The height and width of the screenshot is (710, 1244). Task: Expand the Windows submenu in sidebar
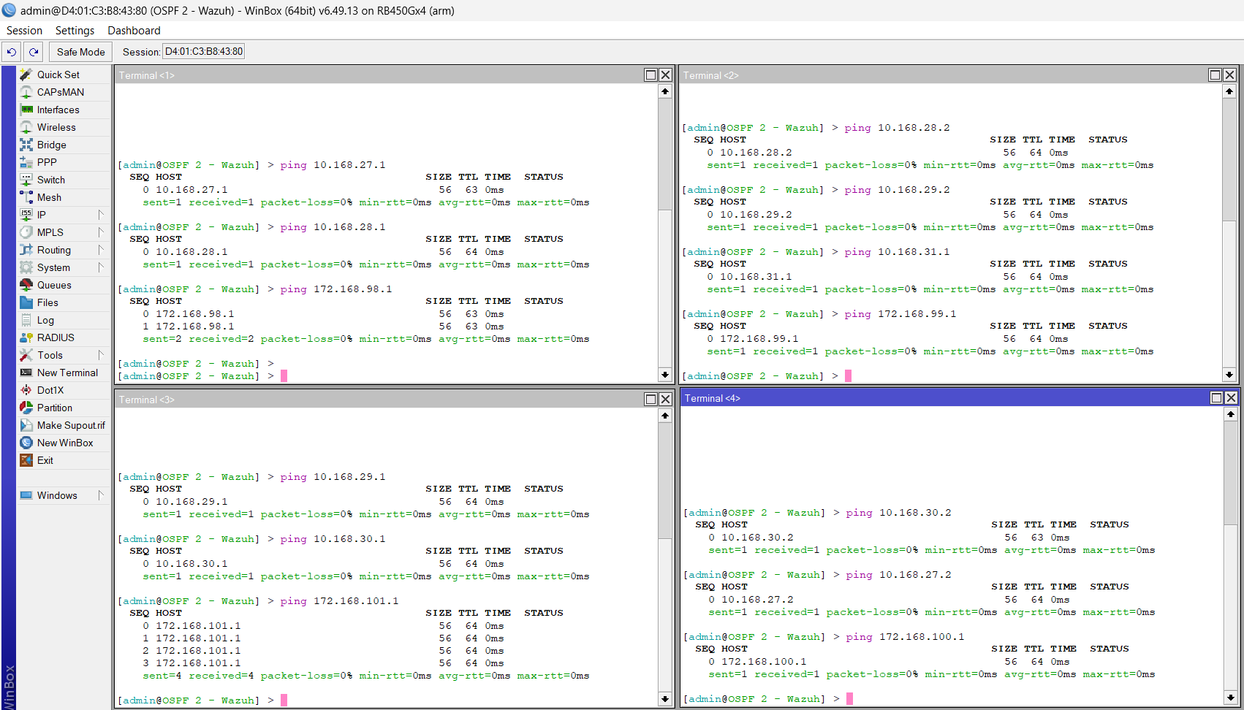[101, 495]
